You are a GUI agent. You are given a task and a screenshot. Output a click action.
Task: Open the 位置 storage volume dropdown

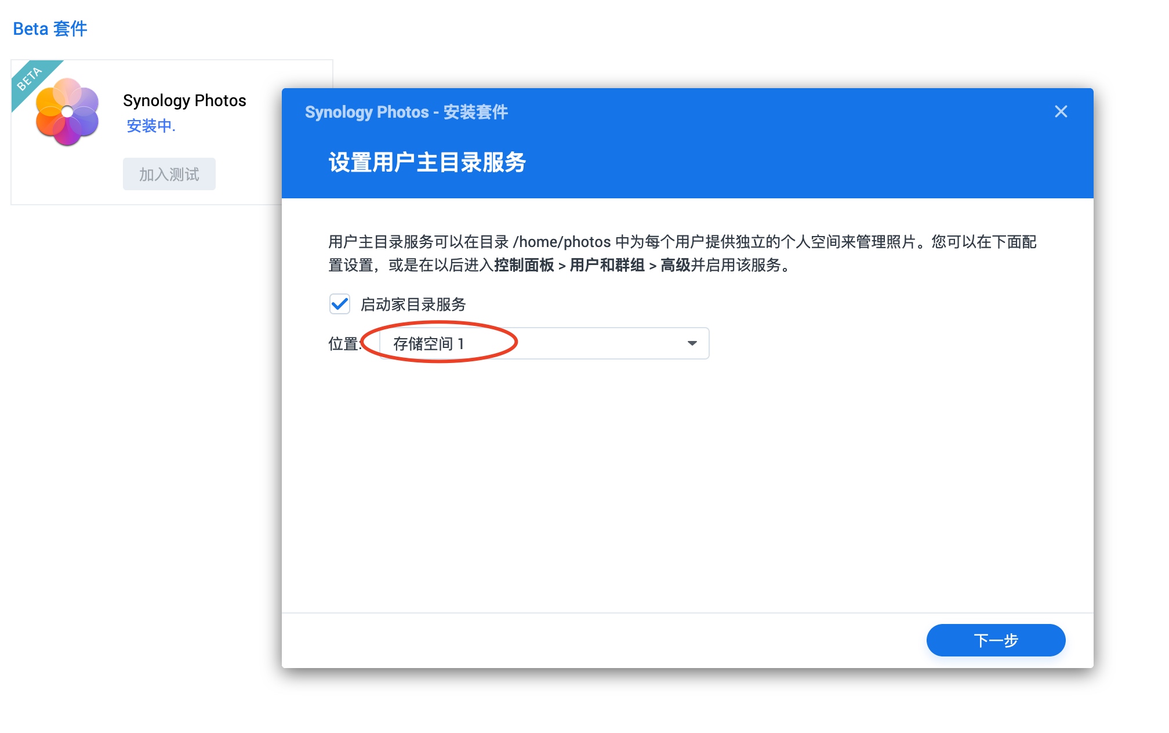[544, 343]
